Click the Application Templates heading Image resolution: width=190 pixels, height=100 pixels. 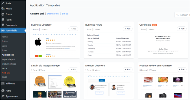tap(45, 5)
